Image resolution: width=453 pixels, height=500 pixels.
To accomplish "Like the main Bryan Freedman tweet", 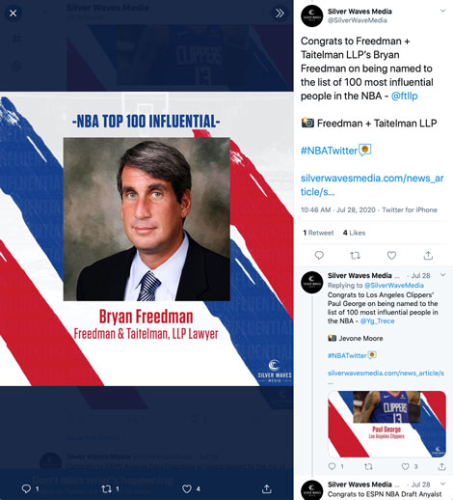I will point(391,256).
